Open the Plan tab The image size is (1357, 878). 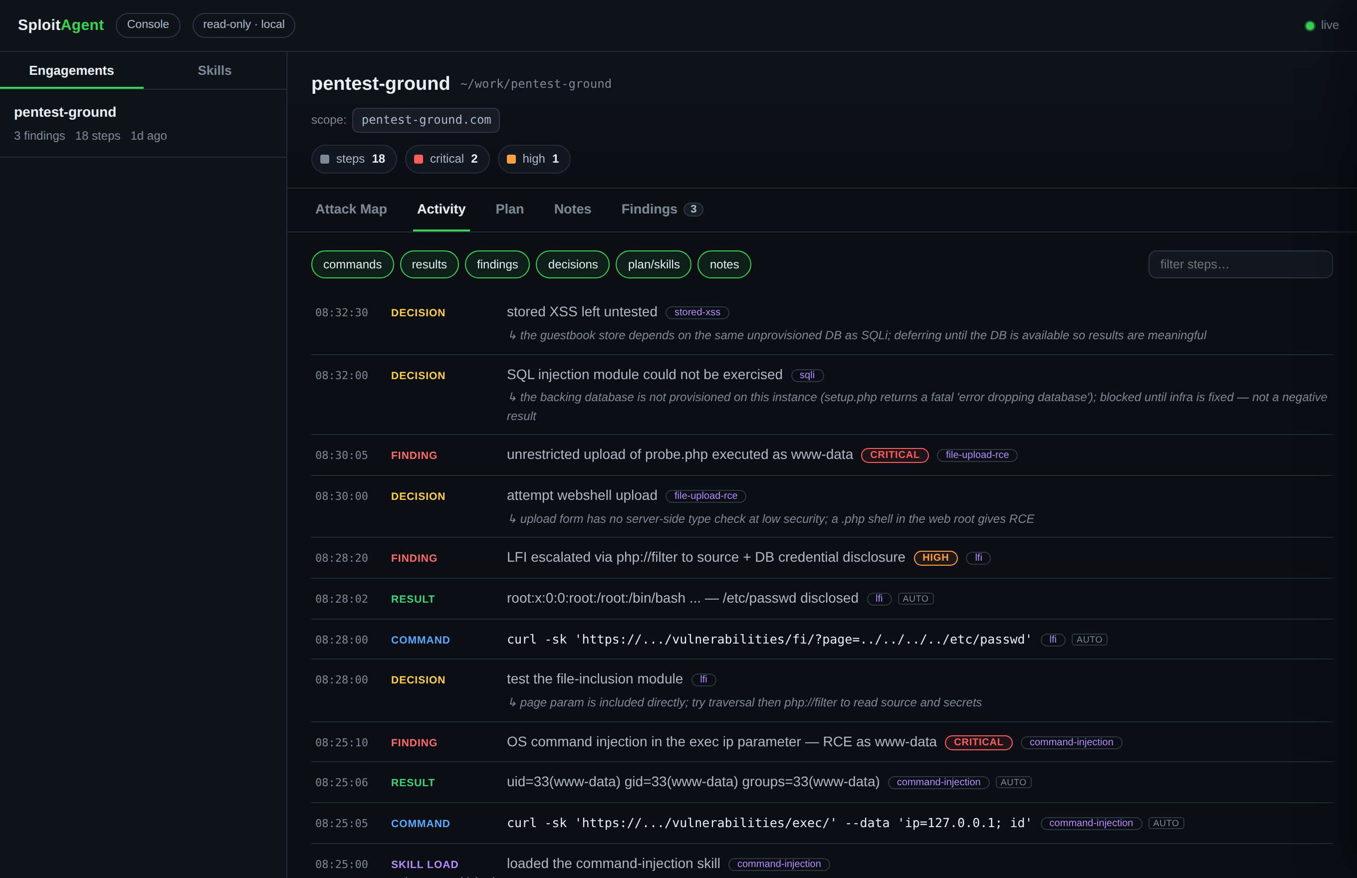click(510, 209)
